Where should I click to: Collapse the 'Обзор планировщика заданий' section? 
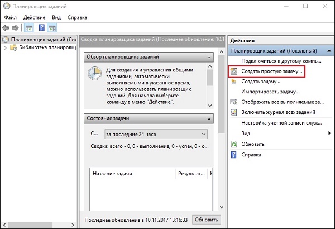click(x=208, y=57)
